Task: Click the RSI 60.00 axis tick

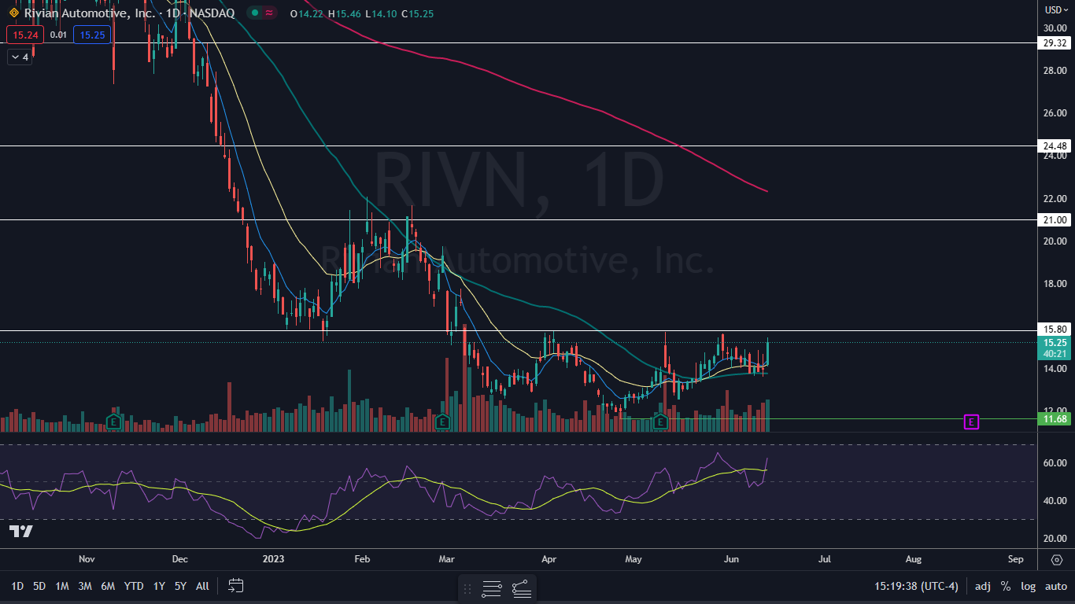Action: coord(1055,462)
